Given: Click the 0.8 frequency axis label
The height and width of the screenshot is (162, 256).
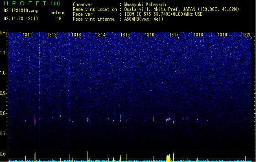Looking at the screenshot, I should coord(3,113).
